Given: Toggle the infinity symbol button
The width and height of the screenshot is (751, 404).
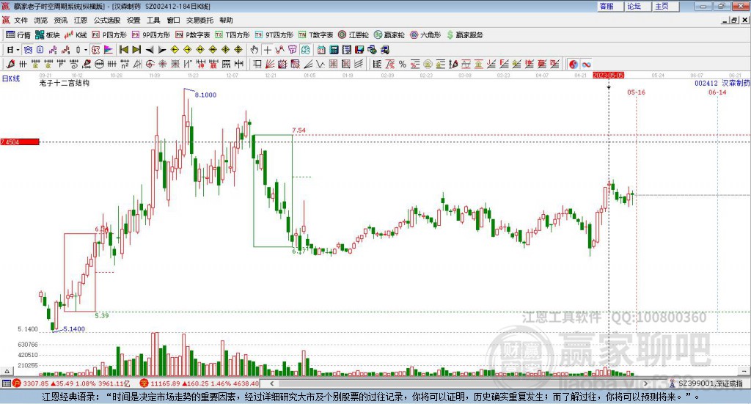Looking at the screenshot, I should point(586,64).
